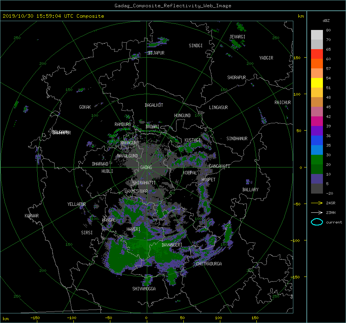Click the SHIVAMOGGA city label
Viewport: 346px width, 323px height.
click(144, 289)
